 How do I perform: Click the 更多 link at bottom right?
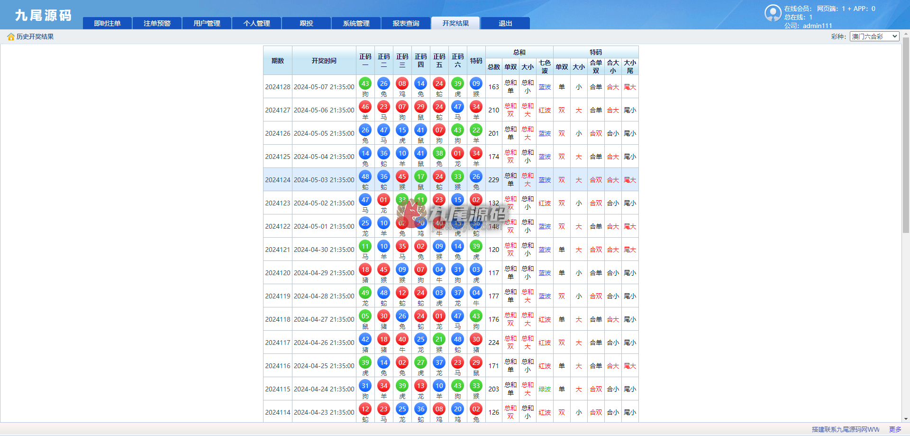(895, 429)
